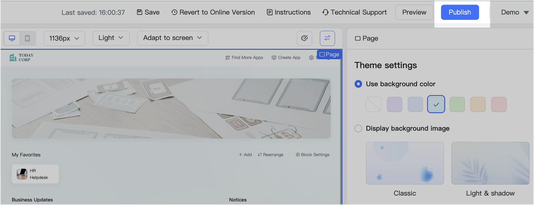Click the Page tag on canvas
Image resolution: width=534 pixels, height=205 pixels.
click(x=329, y=55)
